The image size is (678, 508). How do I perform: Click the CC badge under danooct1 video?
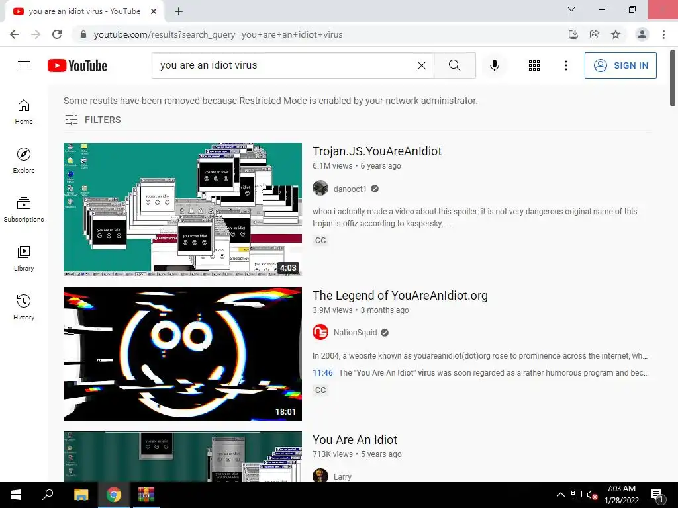(320, 241)
